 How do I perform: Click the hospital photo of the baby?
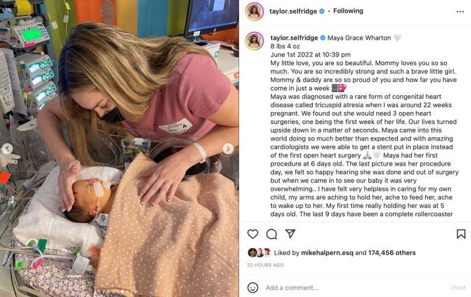119,148
